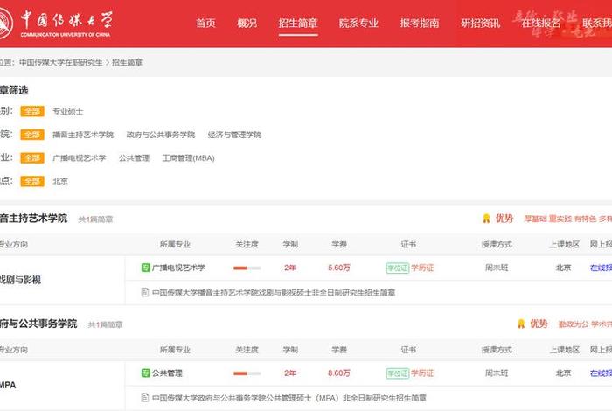
Task: Open 报考指南 in the top navigation
Action: click(x=420, y=24)
